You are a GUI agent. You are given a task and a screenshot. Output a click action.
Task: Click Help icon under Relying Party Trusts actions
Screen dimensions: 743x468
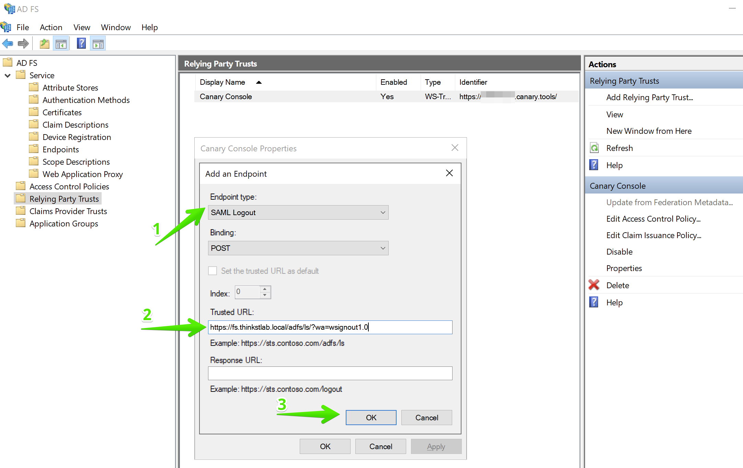(x=594, y=165)
